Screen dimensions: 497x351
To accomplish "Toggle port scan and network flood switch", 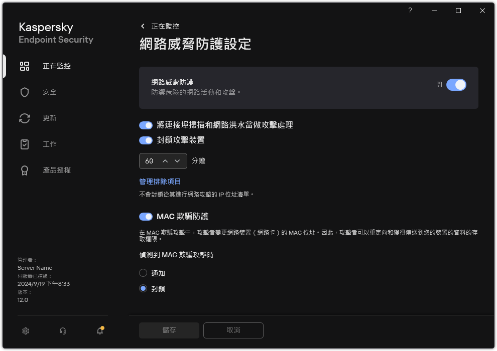I will pos(146,125).
